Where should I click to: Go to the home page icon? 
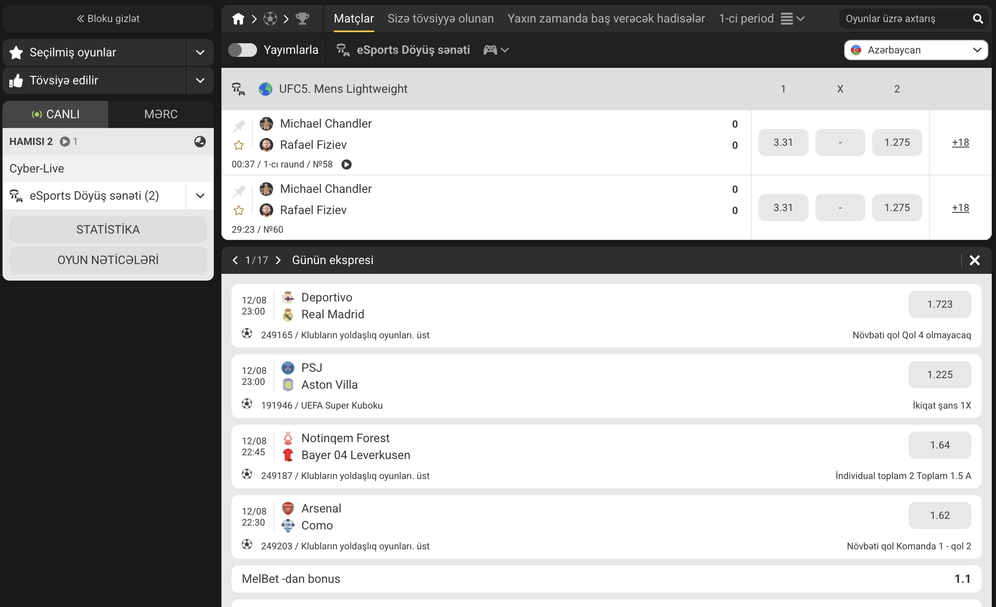tap(238, 19)
